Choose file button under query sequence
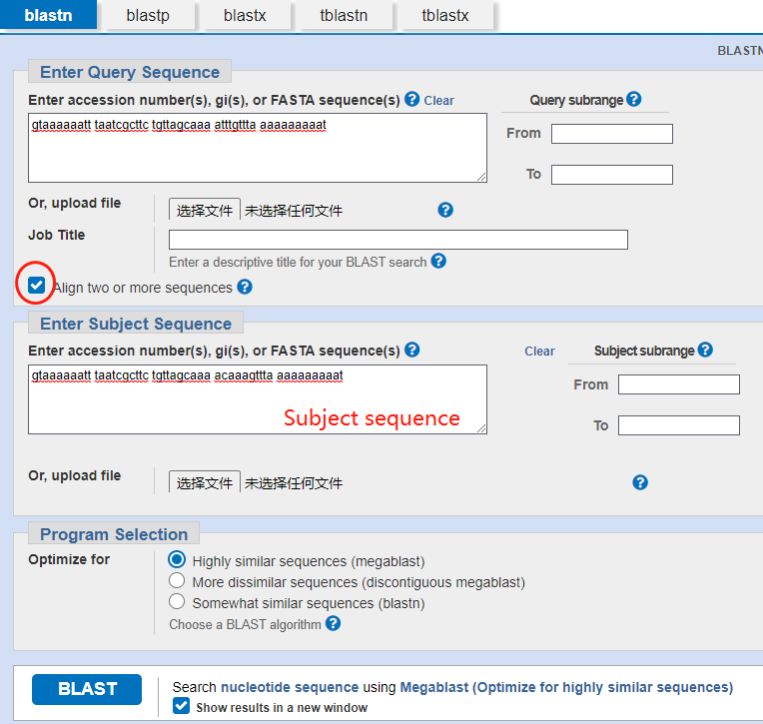Image resolution: width=763 pixels, height=724 pixels. click(205, 210)
